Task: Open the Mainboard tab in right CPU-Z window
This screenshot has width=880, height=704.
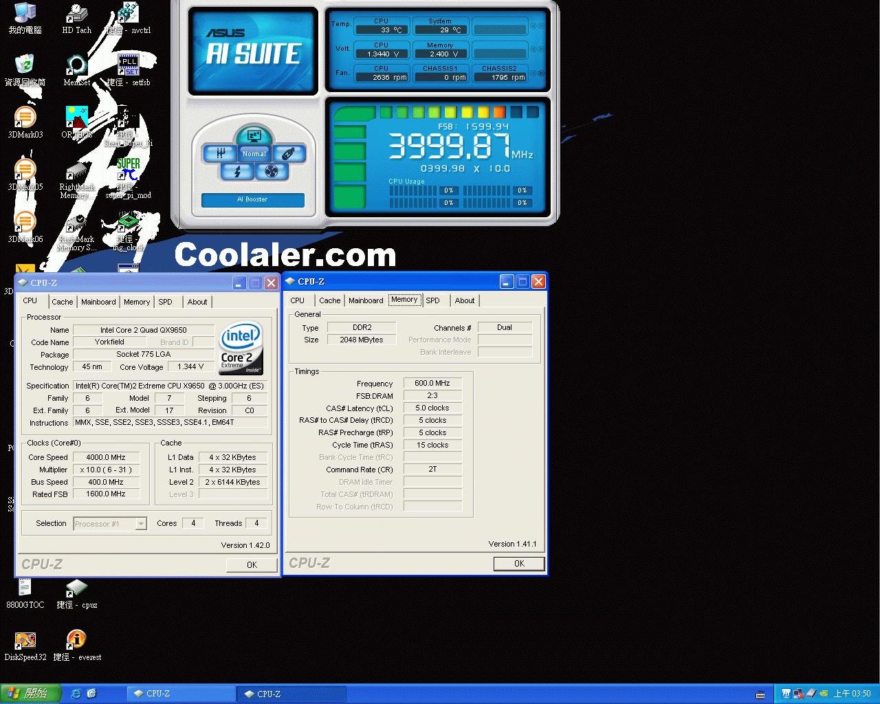Action: tap(366, 300)
